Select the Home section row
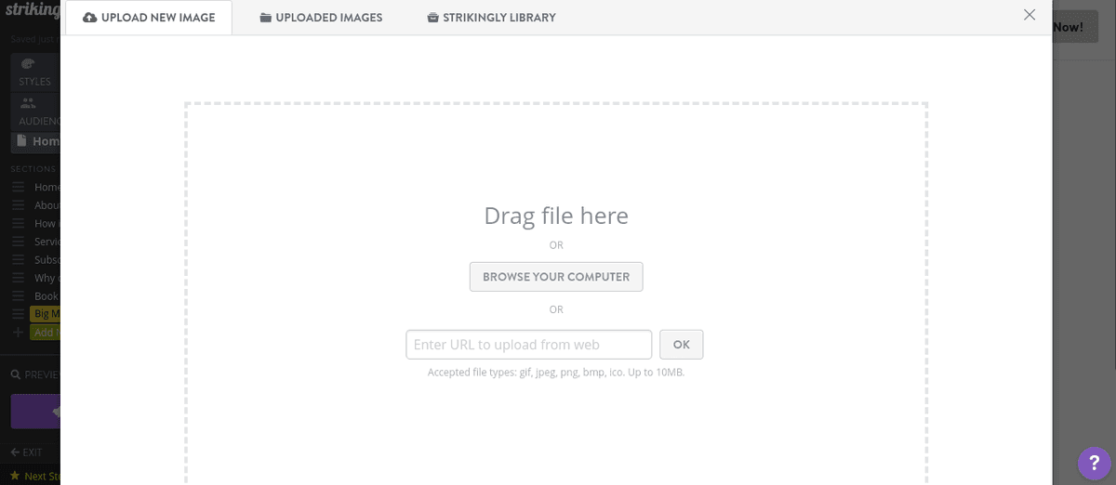Viewport: 1116px width, 485px height. coord(35,187)
